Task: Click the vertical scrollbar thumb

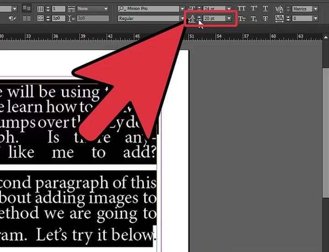Action: (326, 132)
